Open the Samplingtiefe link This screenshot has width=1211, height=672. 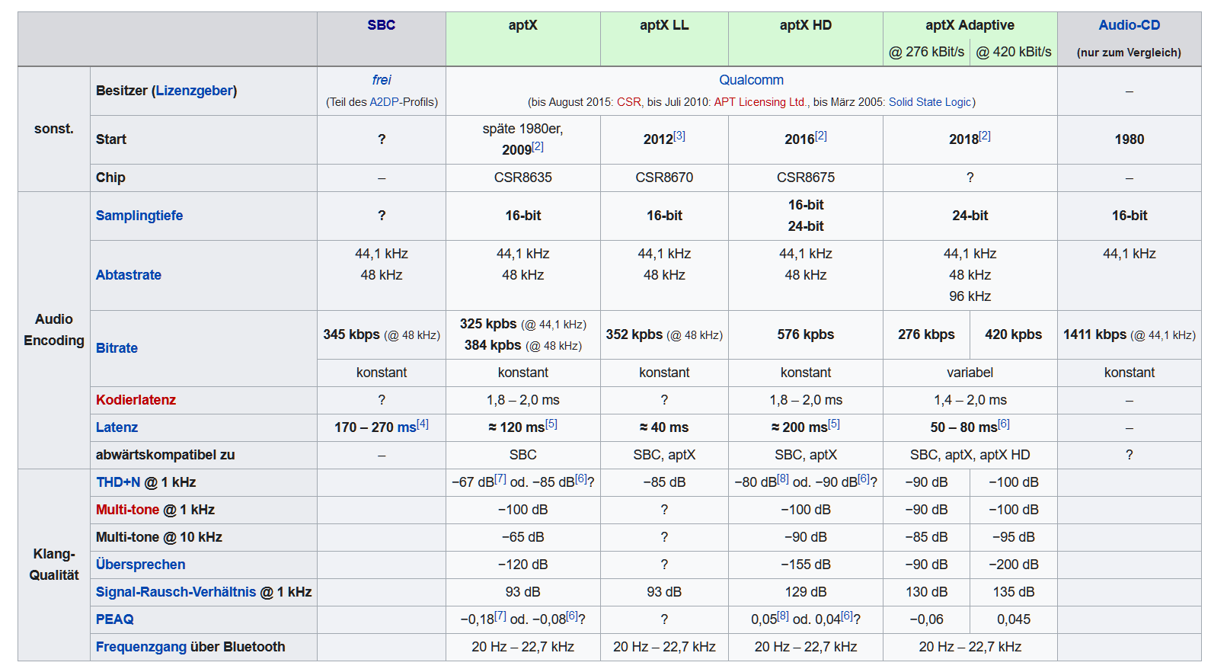click(x=139, y=216)
